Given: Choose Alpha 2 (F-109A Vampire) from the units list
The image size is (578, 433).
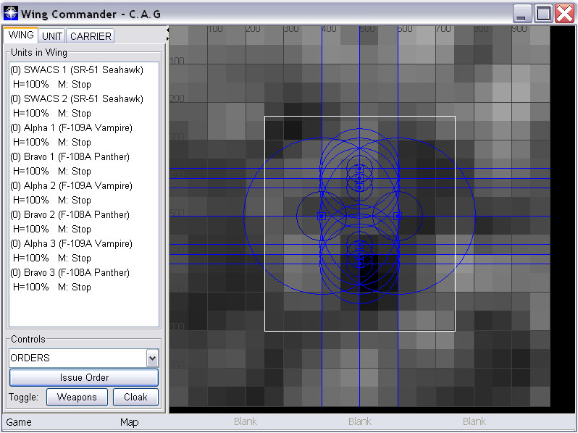Looking at the screenshot, I should 71,185.
